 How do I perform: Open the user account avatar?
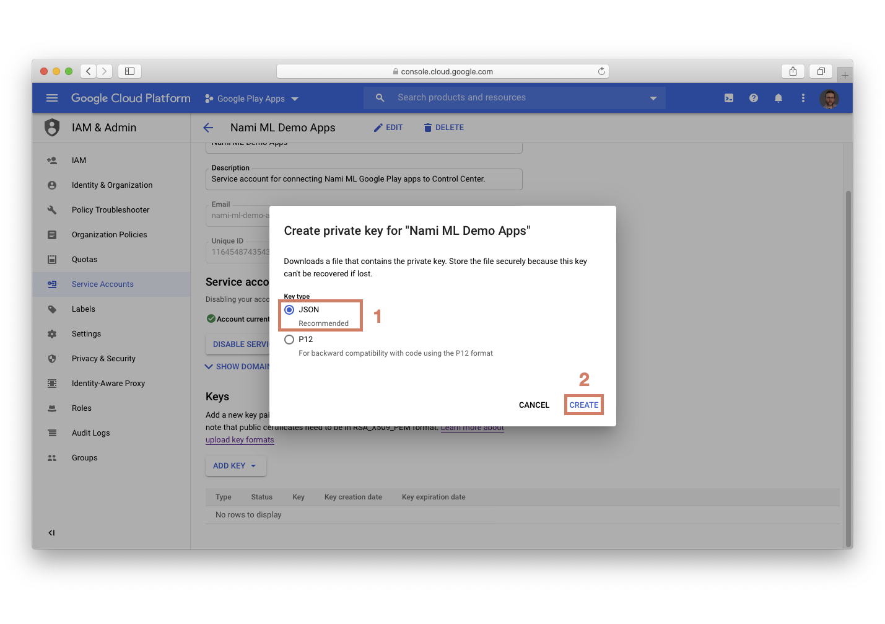(829, 98)
